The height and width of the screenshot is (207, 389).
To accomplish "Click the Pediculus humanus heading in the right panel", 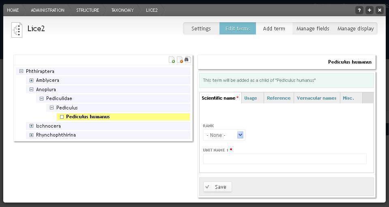I will coord(350,62).
